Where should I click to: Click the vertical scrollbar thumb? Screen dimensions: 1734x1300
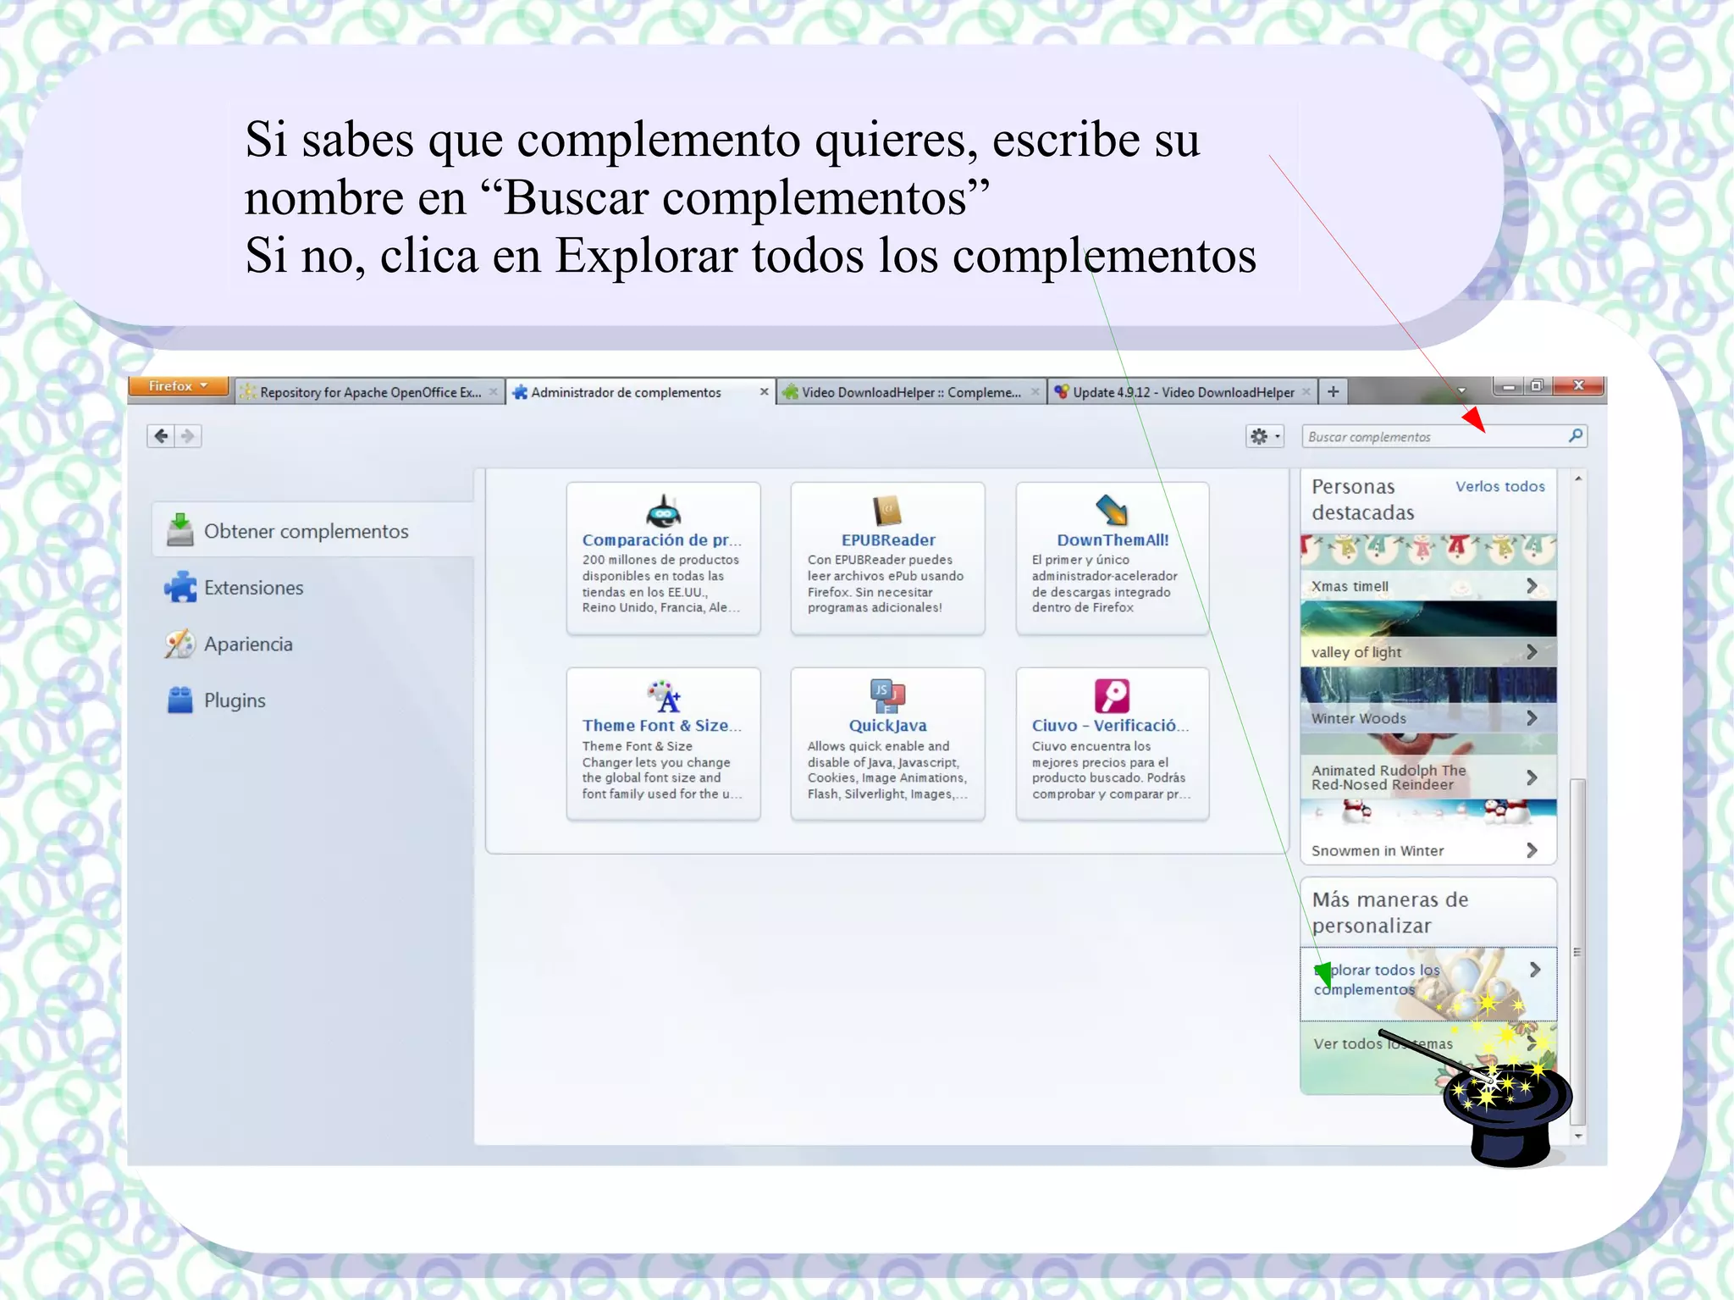pos(1577,952)
